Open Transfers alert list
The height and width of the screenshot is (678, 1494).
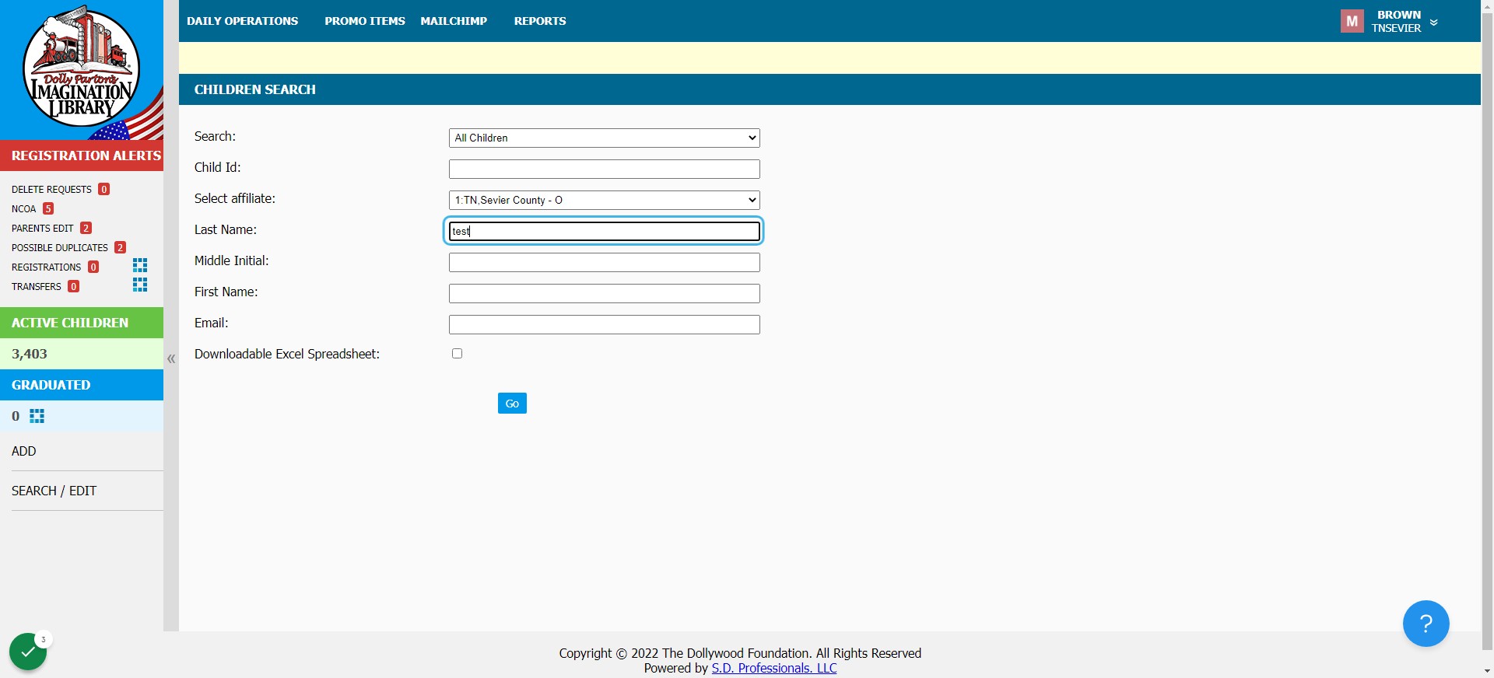pyautogui.click(x=45, y=286)
